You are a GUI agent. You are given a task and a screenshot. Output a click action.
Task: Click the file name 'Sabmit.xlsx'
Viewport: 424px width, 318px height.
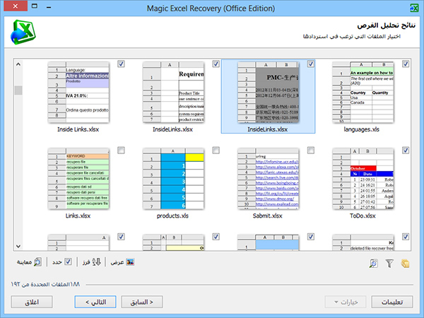tap(267, 216)
